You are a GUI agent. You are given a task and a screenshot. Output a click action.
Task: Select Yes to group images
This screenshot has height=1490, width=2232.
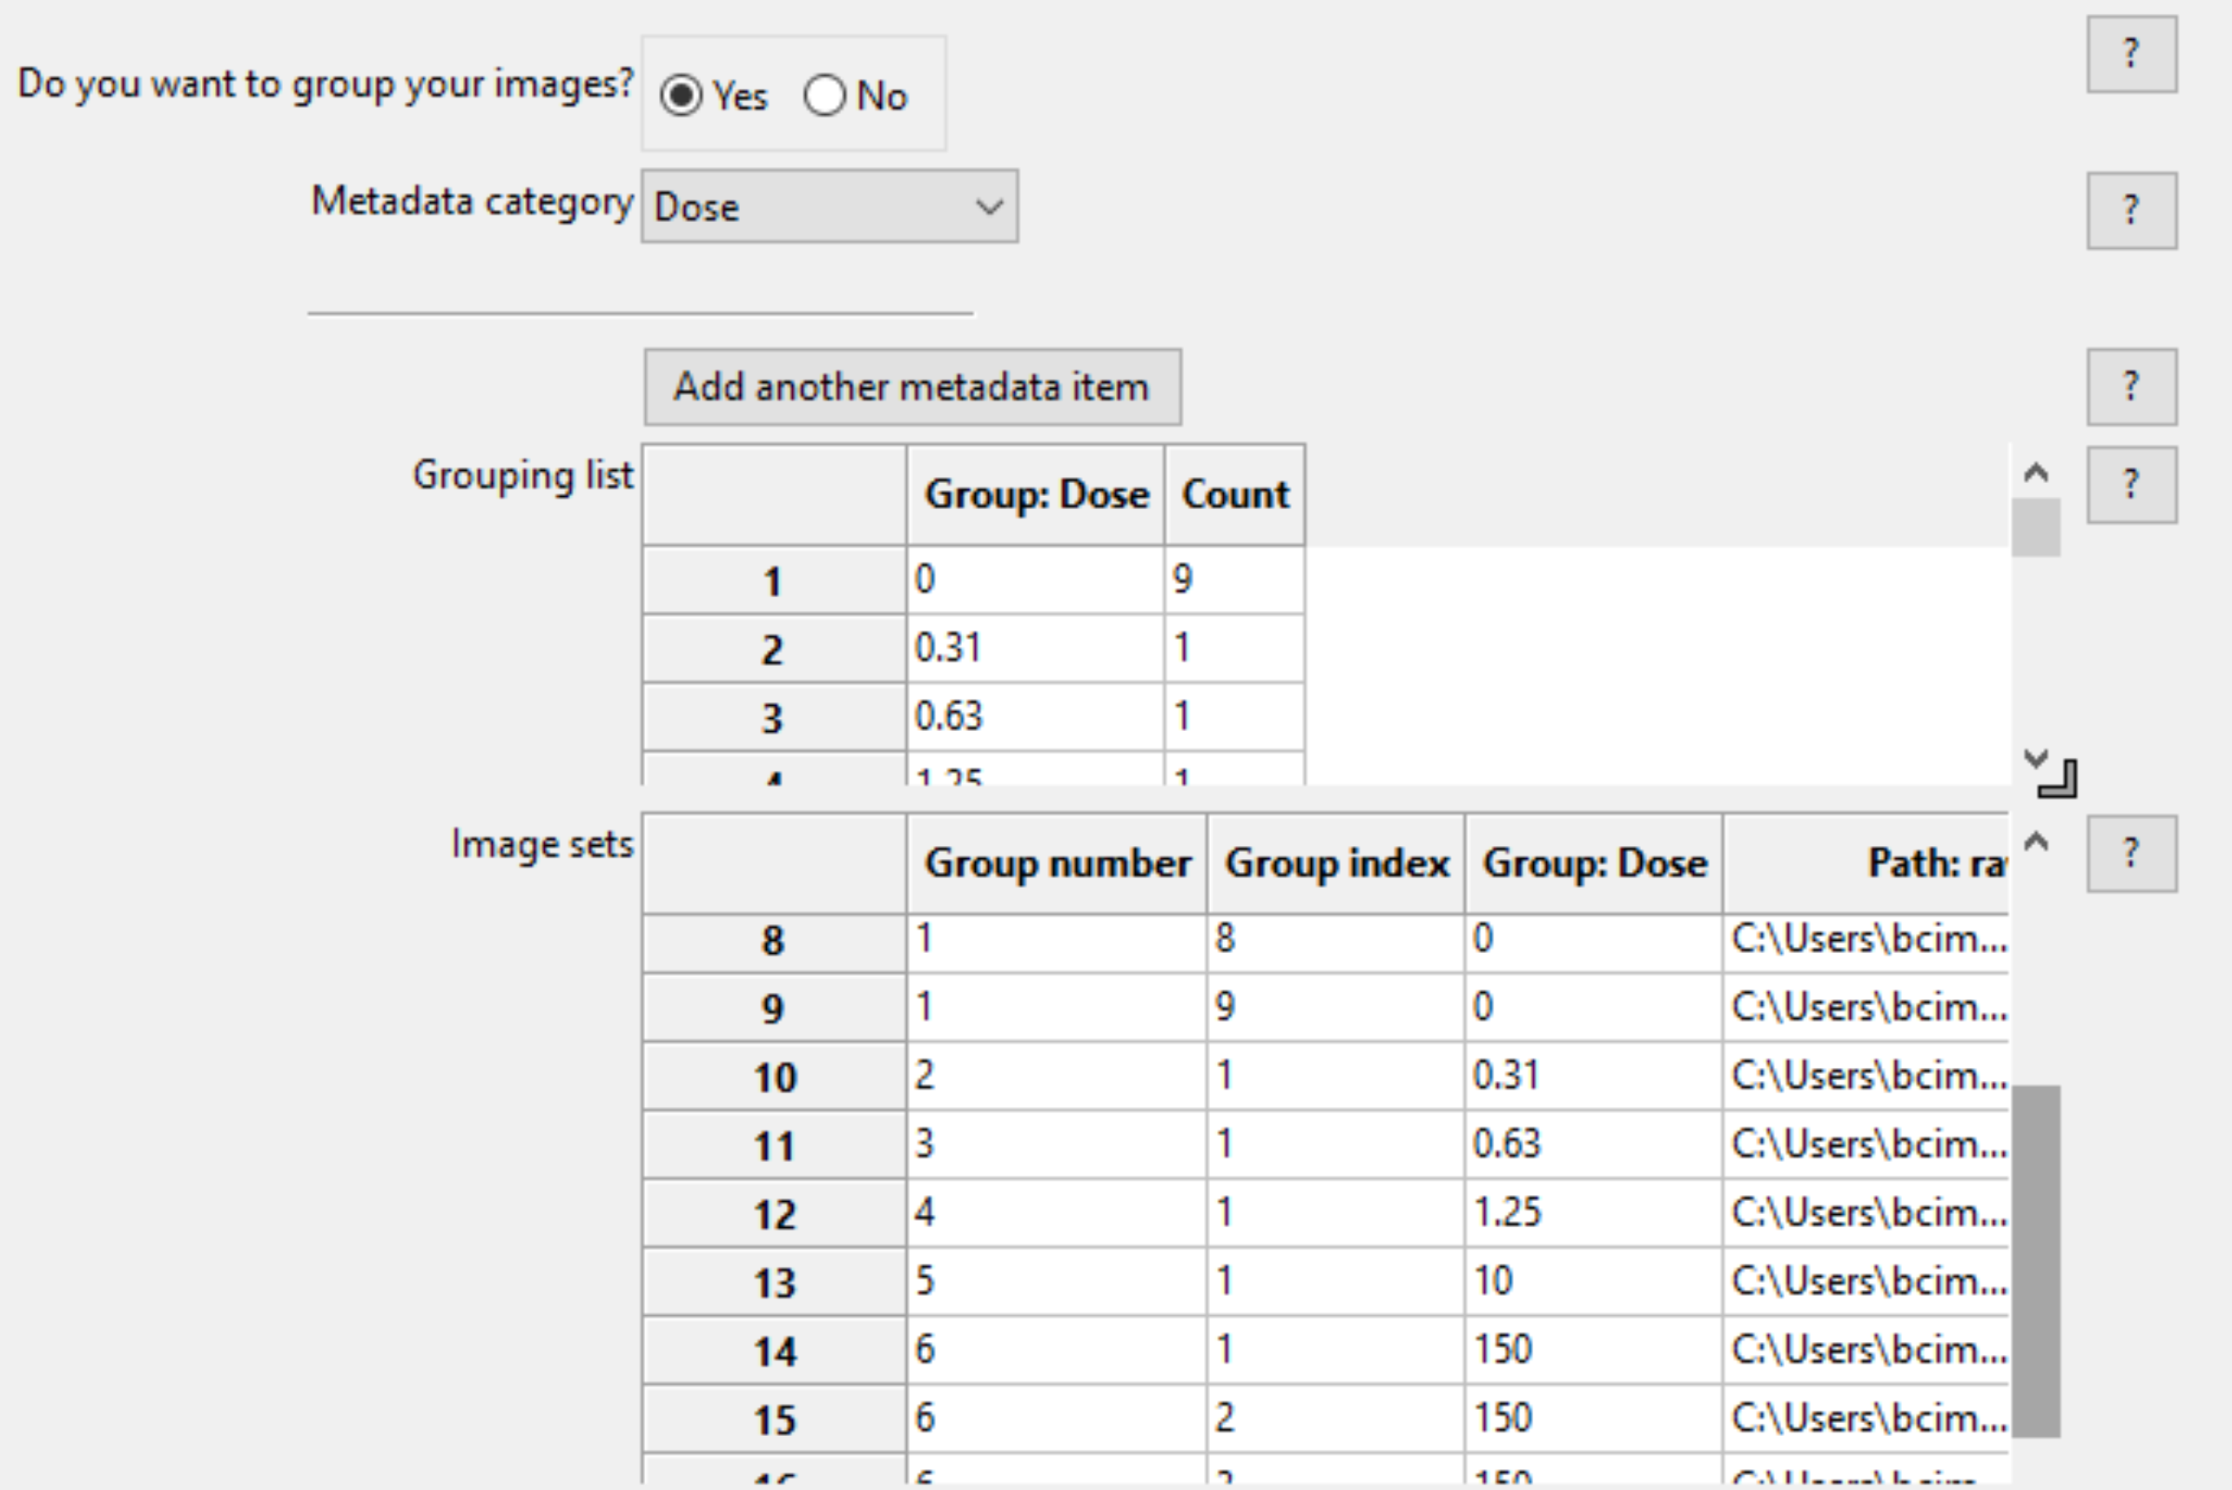[x=682, y=96]
